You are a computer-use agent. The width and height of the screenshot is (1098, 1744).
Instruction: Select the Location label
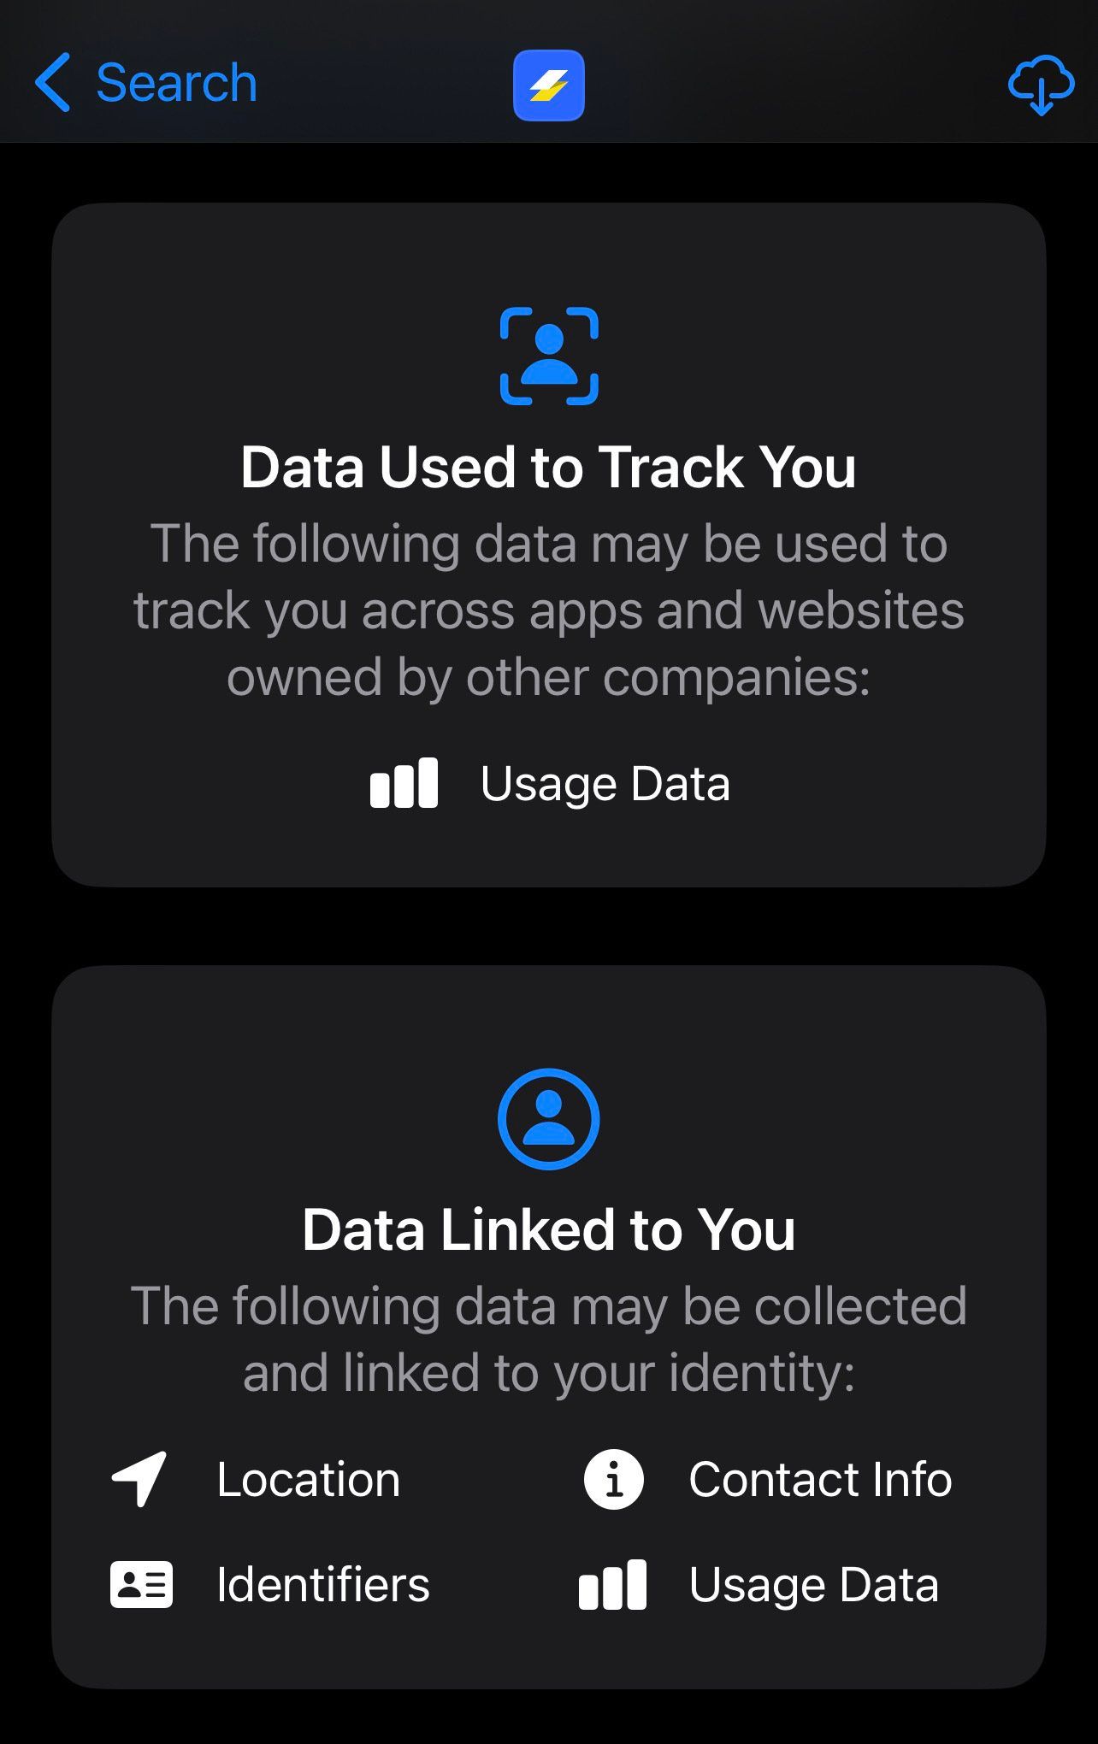click(309, 1479)
